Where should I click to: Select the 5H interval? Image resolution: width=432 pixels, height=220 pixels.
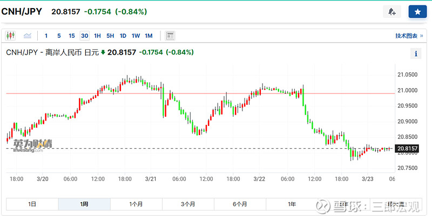coord(110,36)
